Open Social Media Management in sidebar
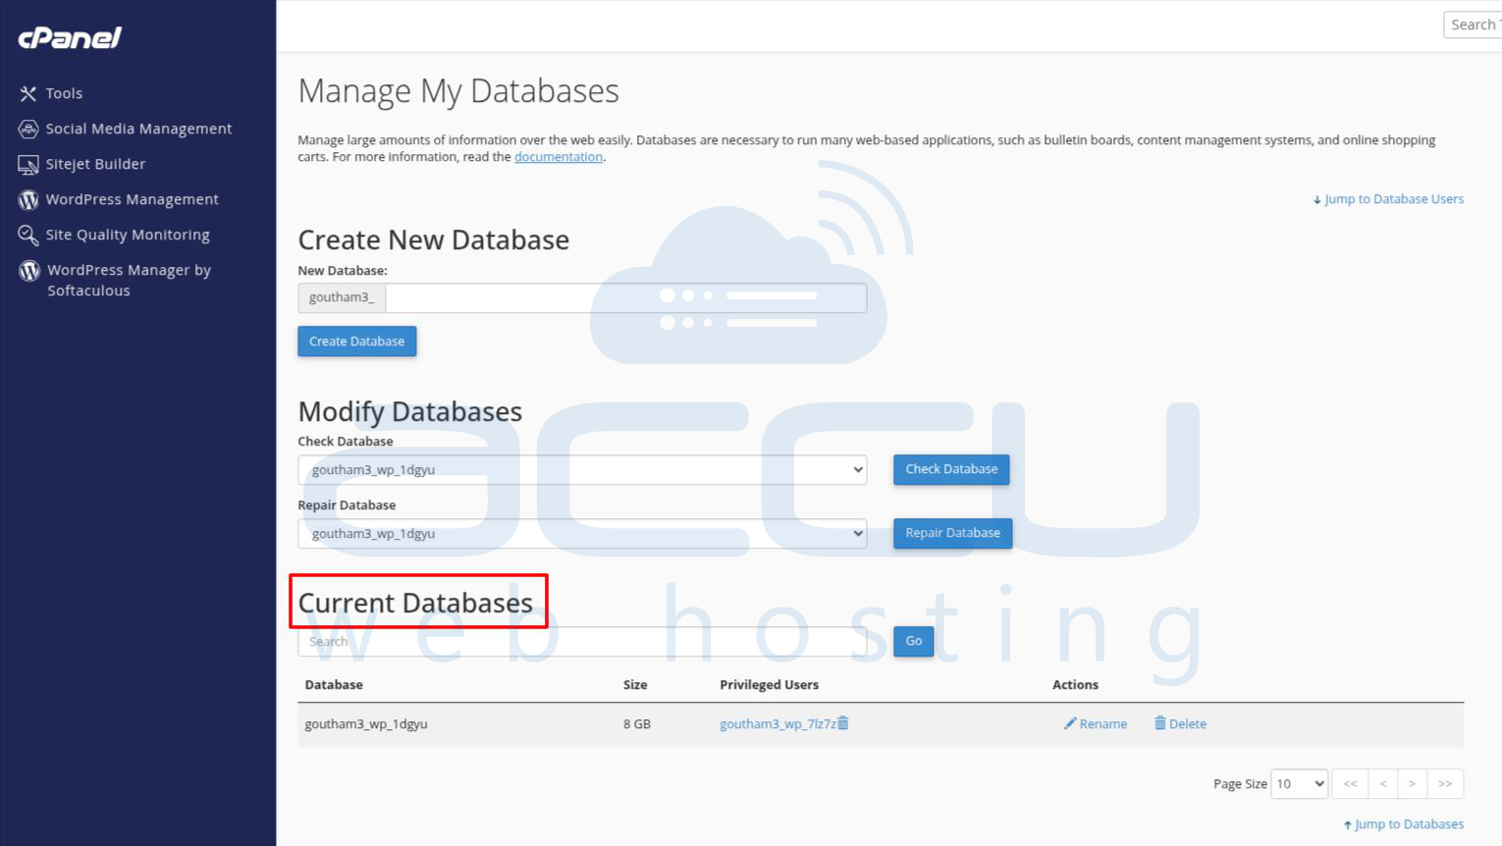This screenshot has height=846, width=1502. [x=137, y=129]
